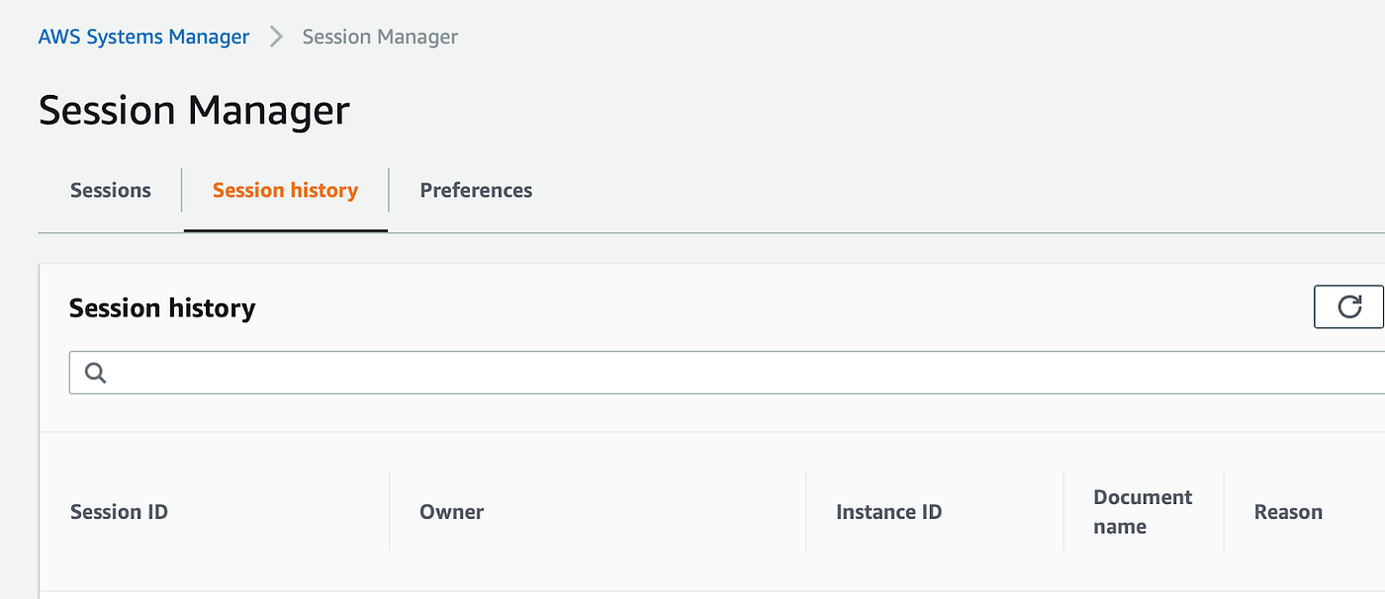Click the Owner column header
The height and width of the screenshot is (599, 1385).
point(452,512)
